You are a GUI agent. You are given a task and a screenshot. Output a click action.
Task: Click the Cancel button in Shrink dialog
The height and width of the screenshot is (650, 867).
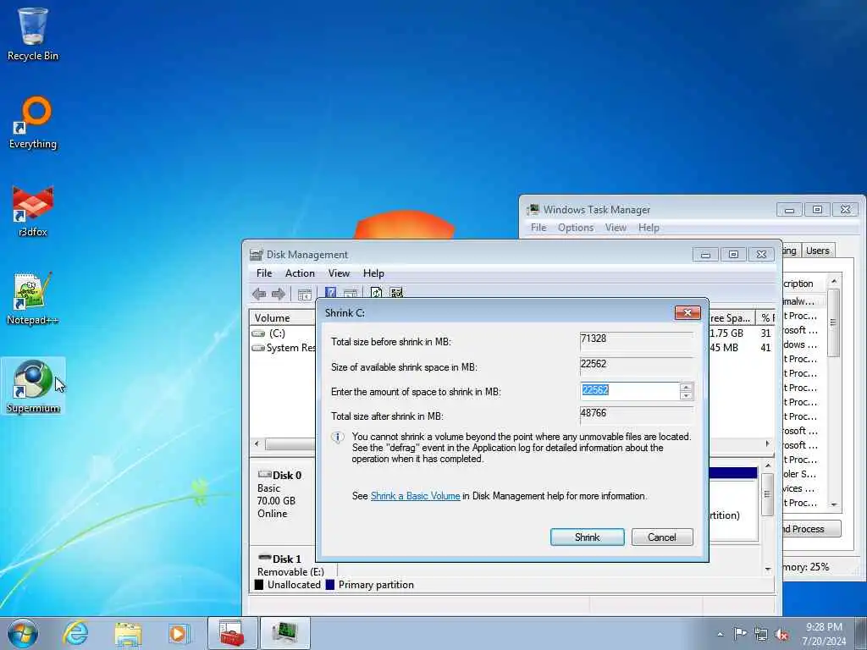click(x=662, y=537)
